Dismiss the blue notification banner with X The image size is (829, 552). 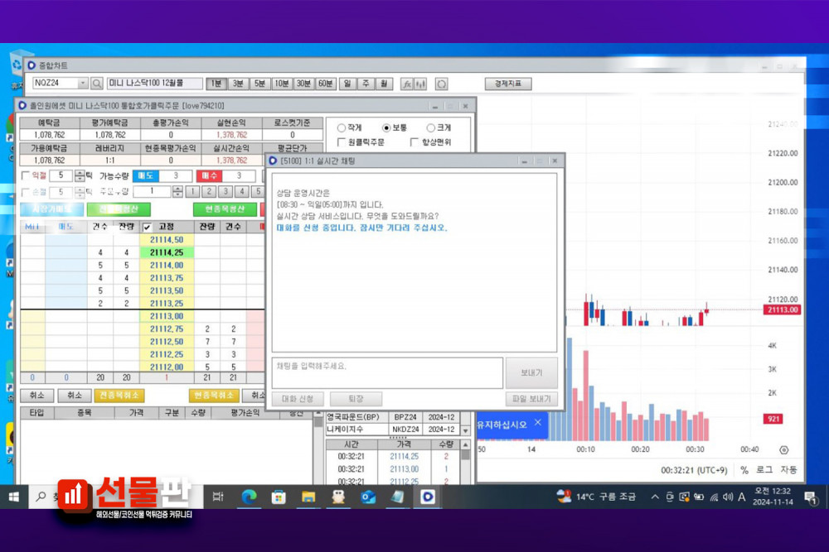[x=537, y=423]
